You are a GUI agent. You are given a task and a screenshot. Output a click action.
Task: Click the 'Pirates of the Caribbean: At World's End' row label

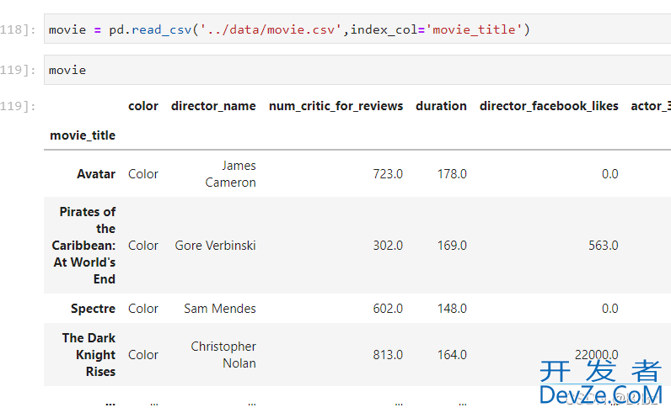click(x=84, y=245)
